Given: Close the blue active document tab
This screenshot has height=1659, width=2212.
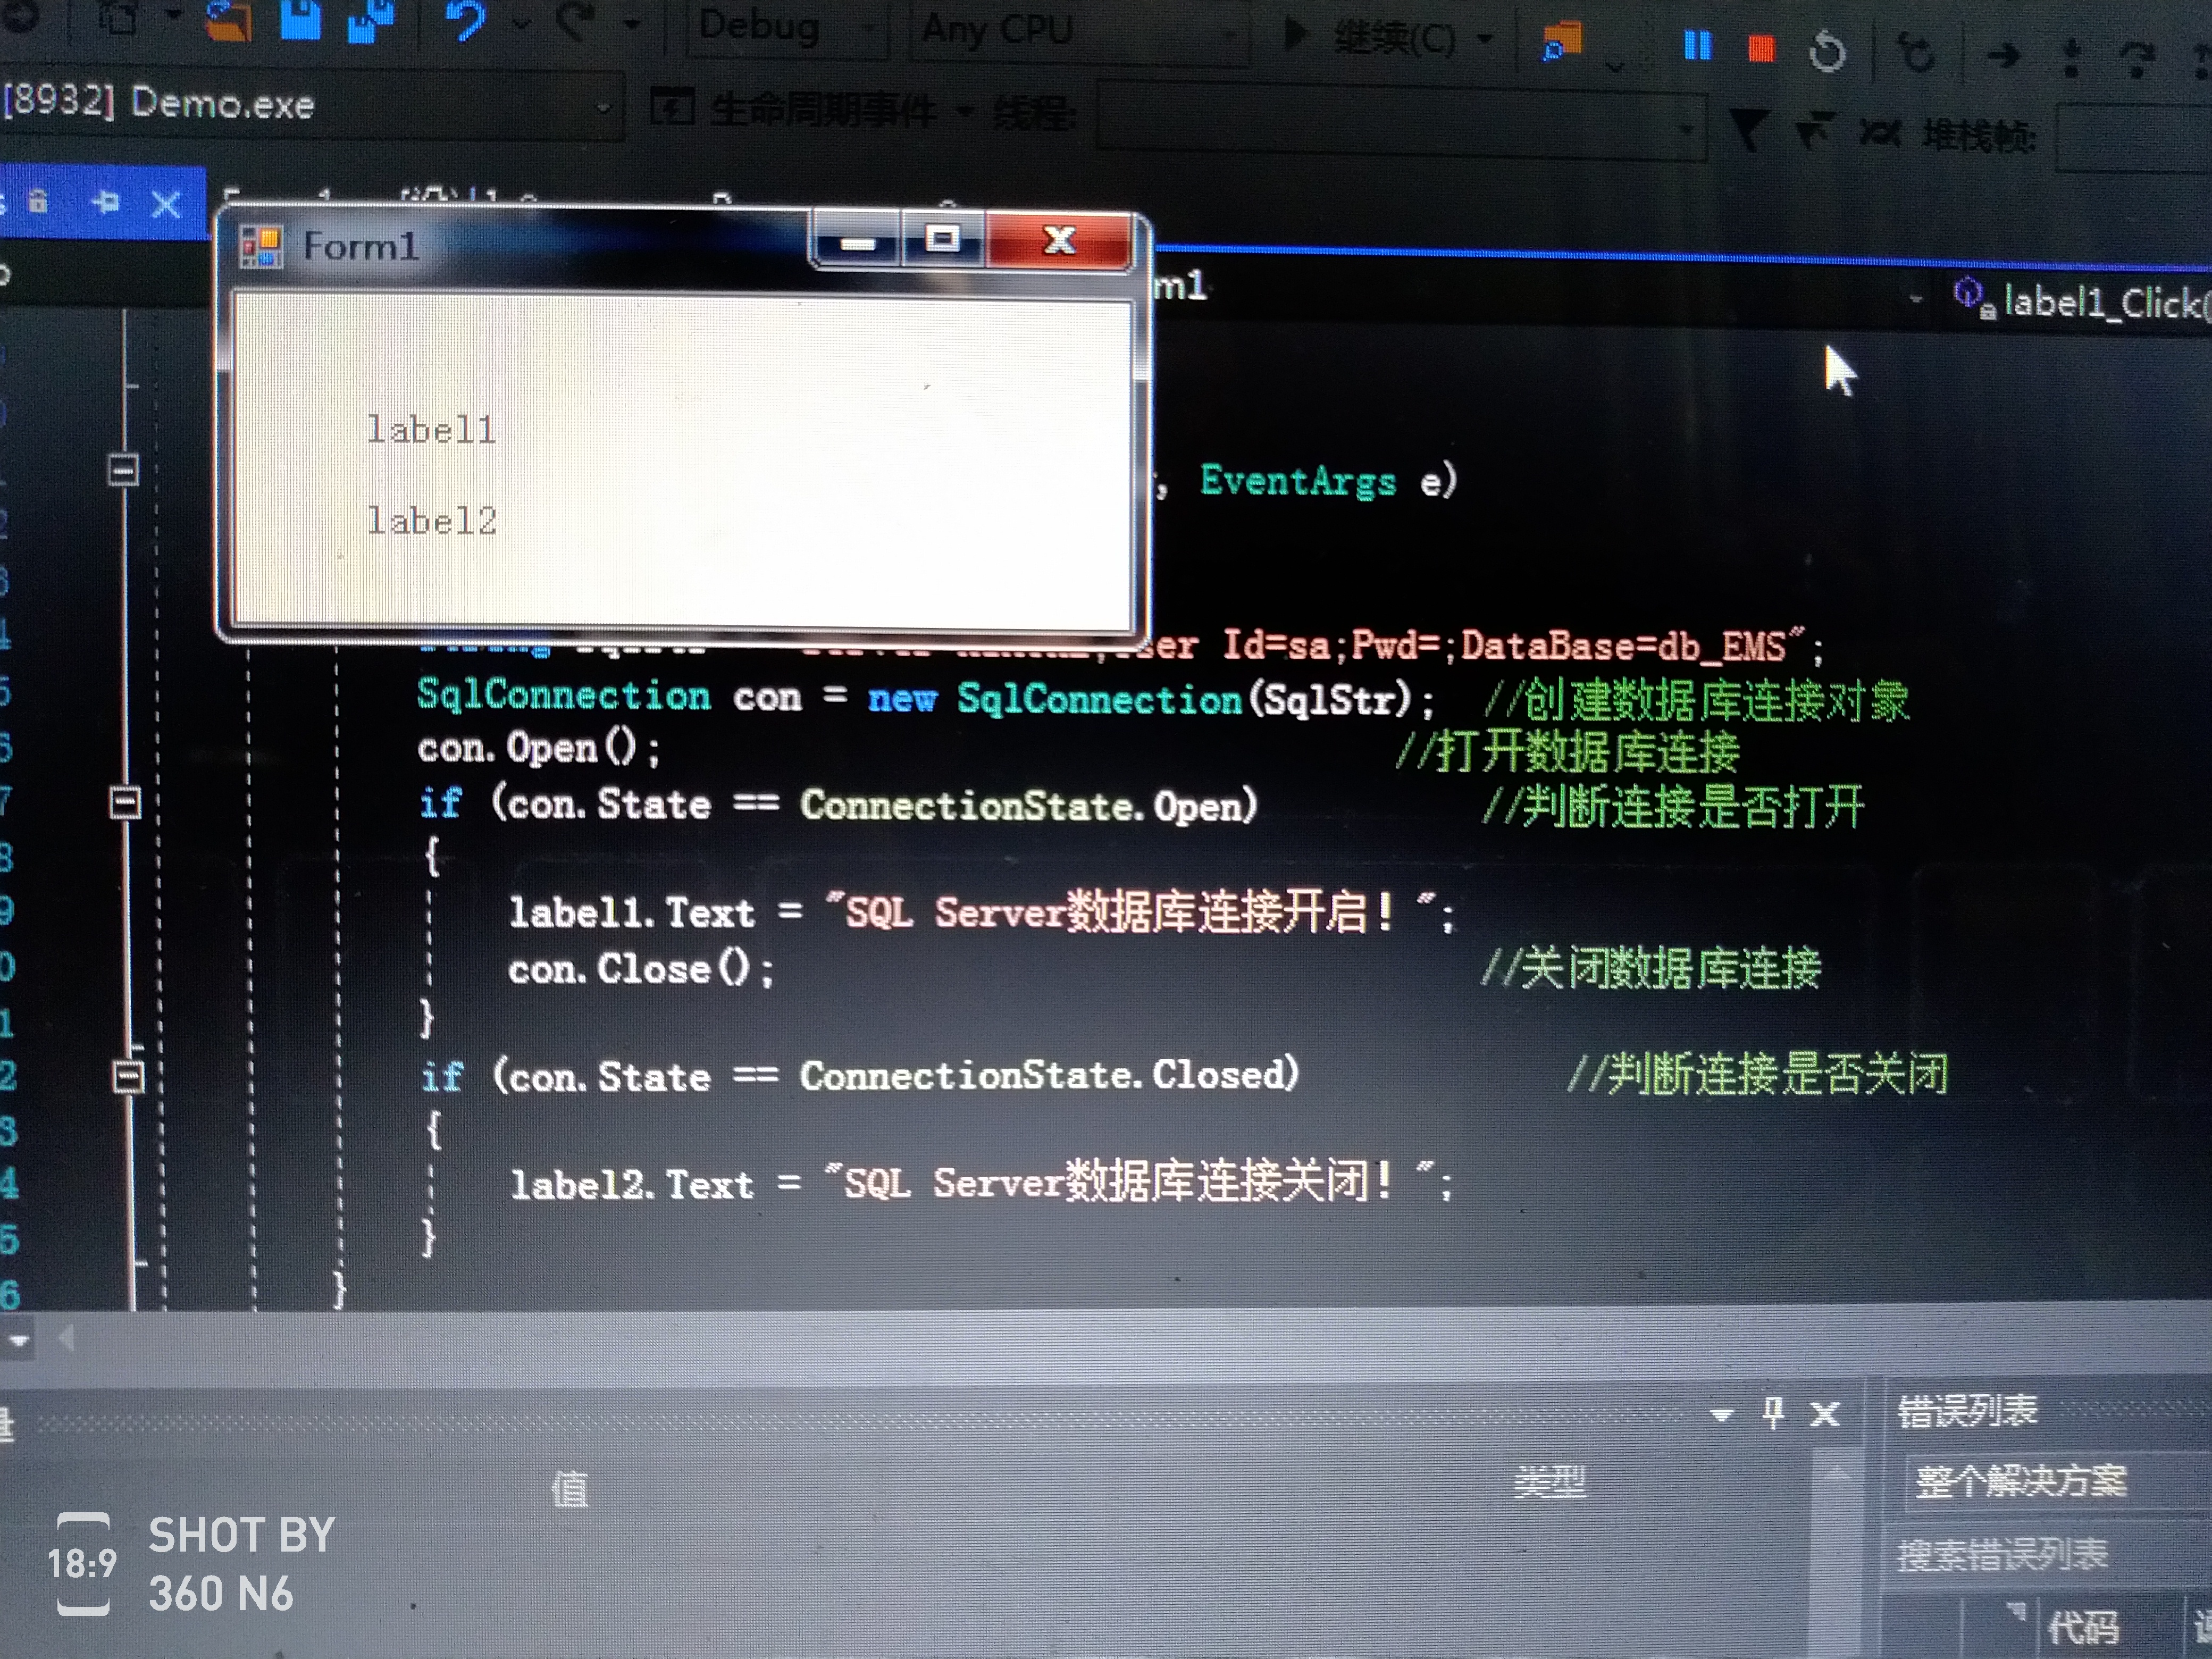Looking at the screenshot, I should pyautogui.click(x=166, y=205).
